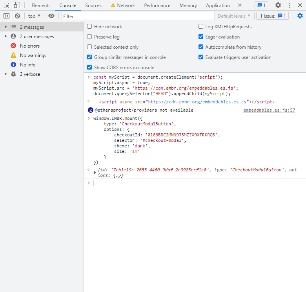Enable Selected context only checkbox
This screenshot has height=292, width=306.
[x=89, y=47]
